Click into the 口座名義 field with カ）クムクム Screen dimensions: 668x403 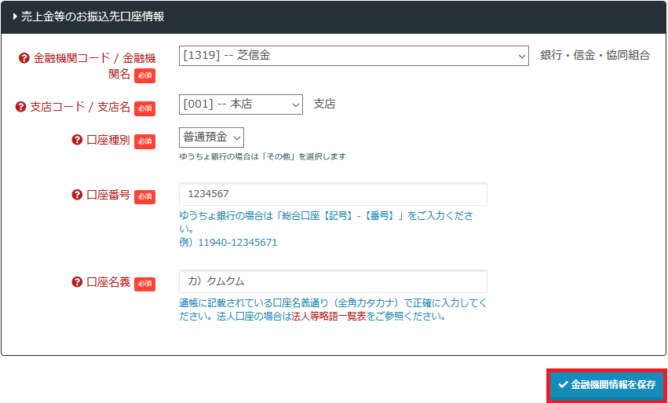(333, 281)
